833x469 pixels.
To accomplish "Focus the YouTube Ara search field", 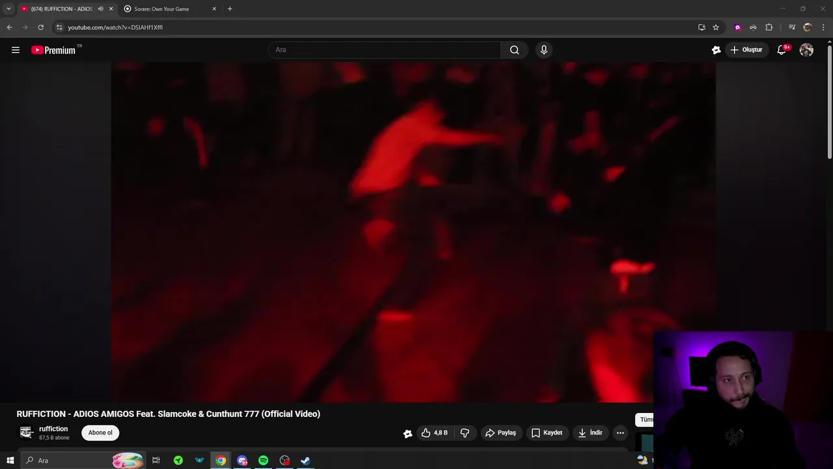I will pos(384,50).
